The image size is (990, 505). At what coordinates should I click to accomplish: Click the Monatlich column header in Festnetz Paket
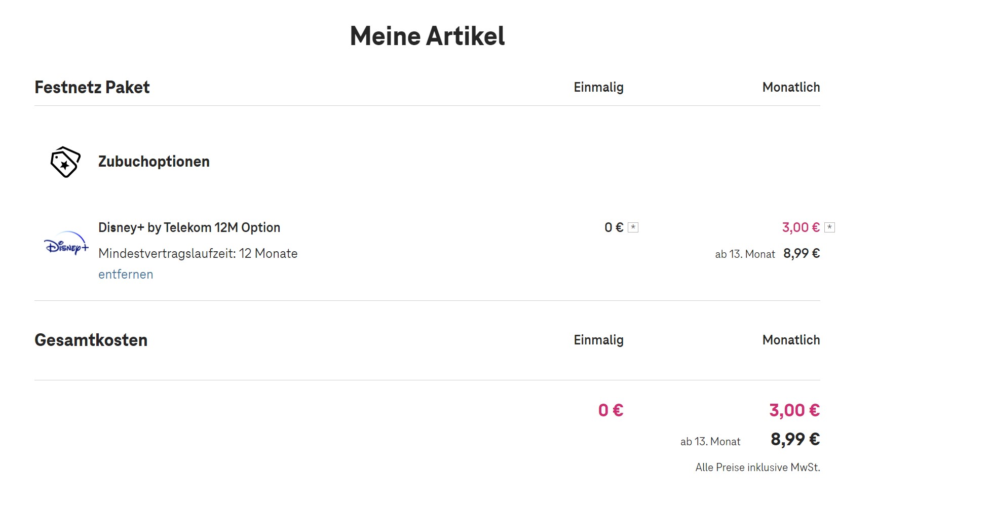pos(791,87)
